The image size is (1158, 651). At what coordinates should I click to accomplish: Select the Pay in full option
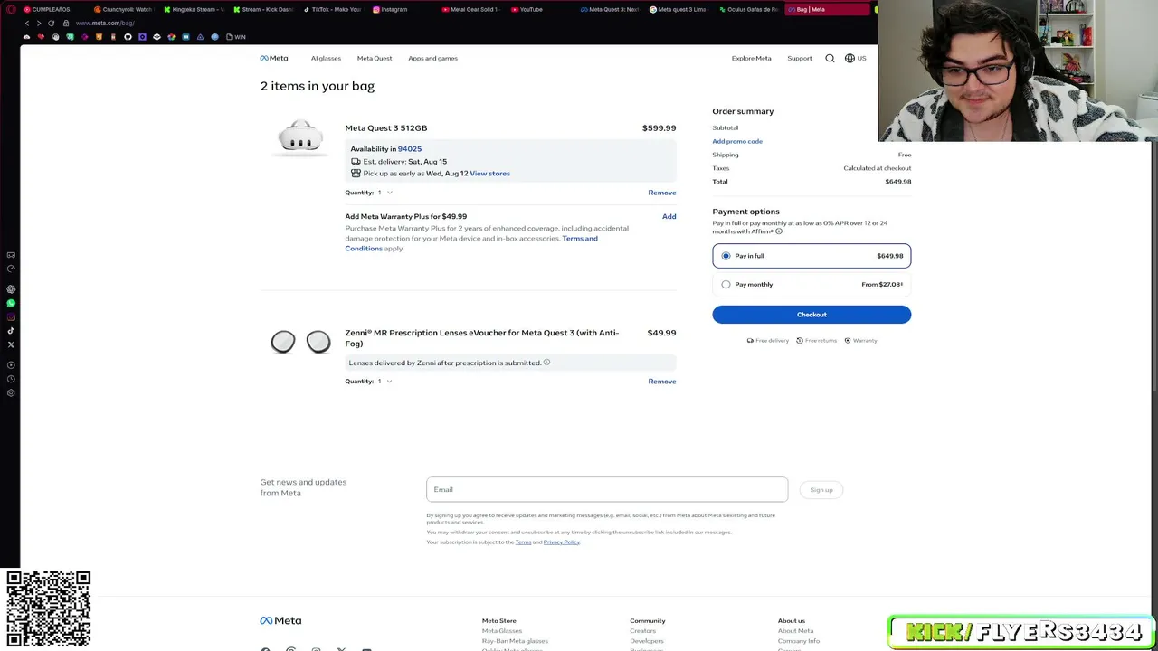click(812, 256)
